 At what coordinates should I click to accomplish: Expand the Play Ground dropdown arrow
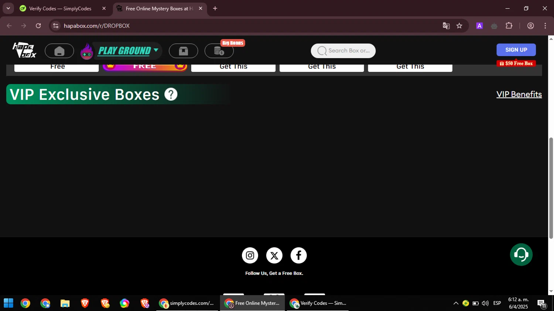(156, 50)
